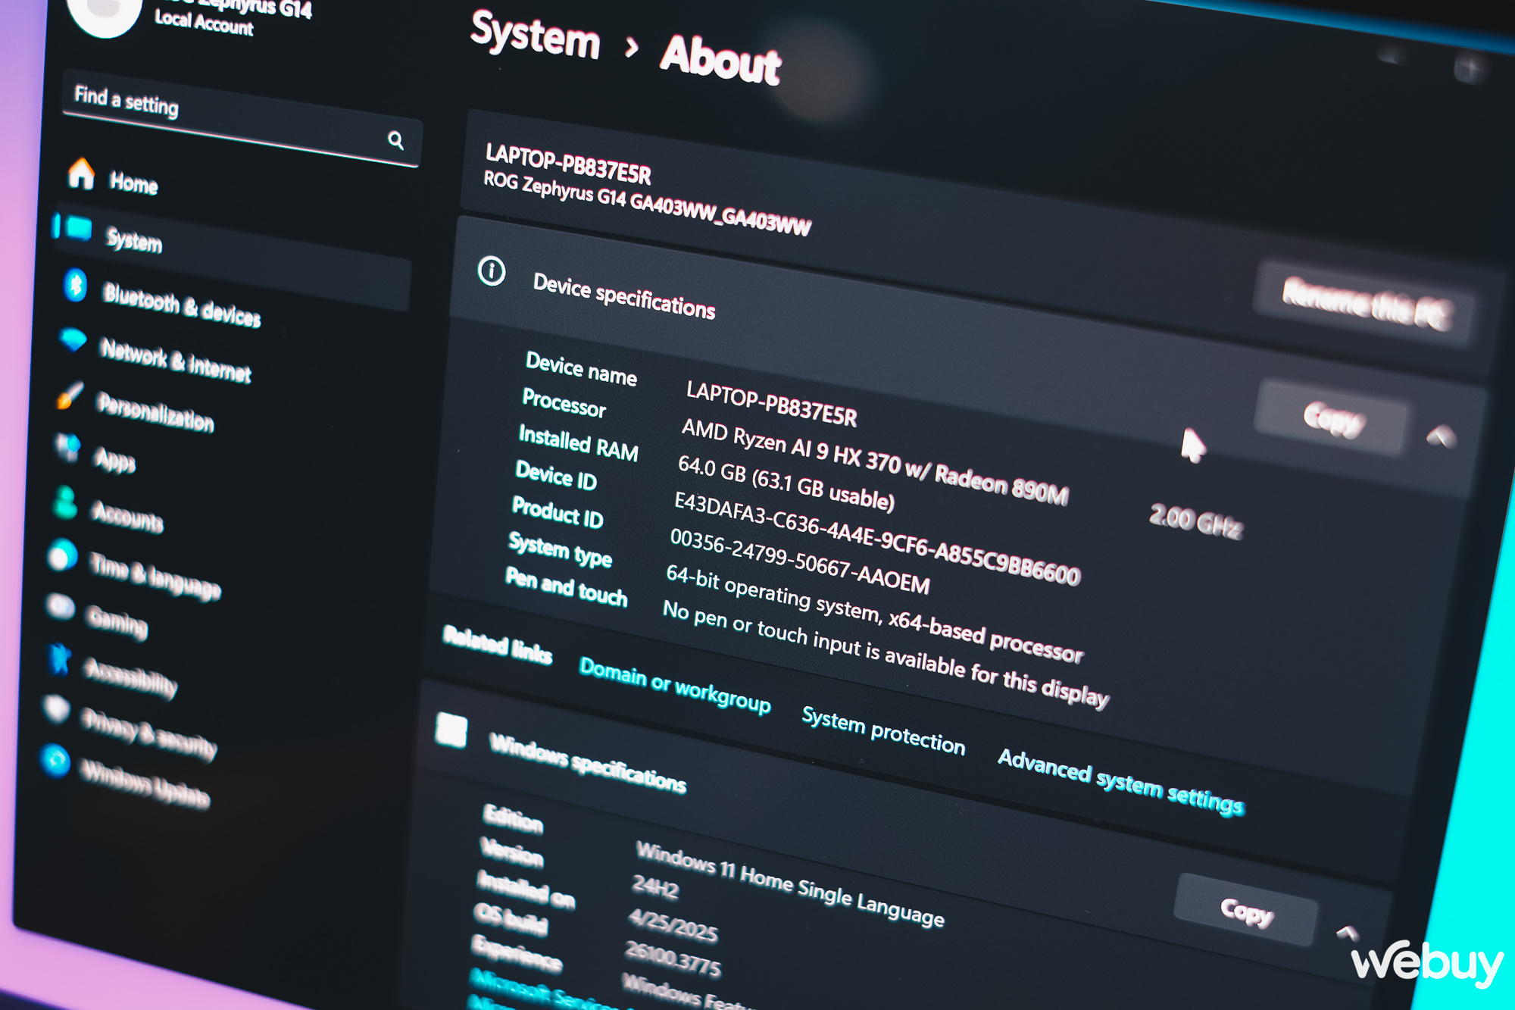Screen dimensions: 1515x1010
Task: Click the Home icon in sidebar
Action: coord(82,174)
